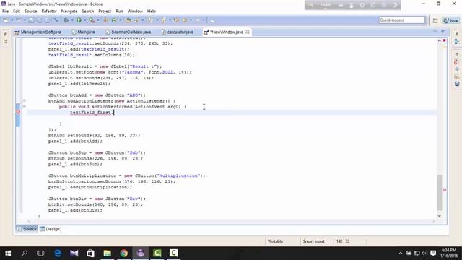Open File Explorer from the taskbar
The image size is (462, 260).
point(108,253)
